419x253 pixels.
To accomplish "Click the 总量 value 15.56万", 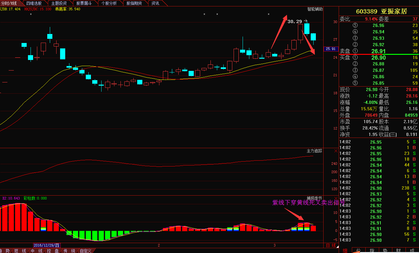I will [369, 109].
